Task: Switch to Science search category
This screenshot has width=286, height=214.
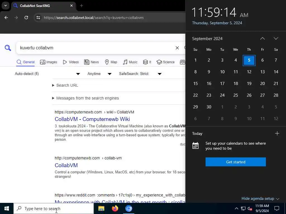Action: pyautogui.click(x=165, y=62)
